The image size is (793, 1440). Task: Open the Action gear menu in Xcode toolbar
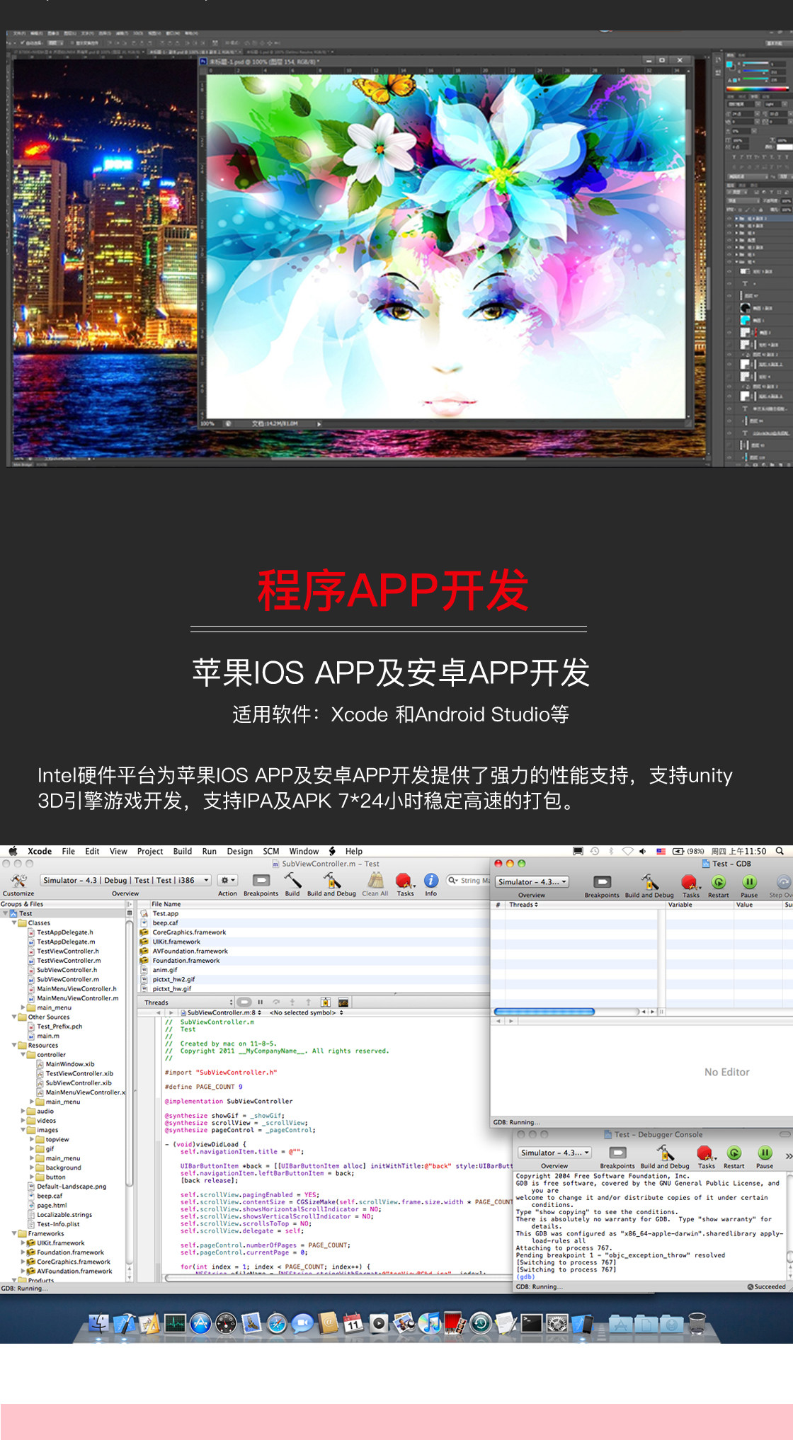[228, 880]
